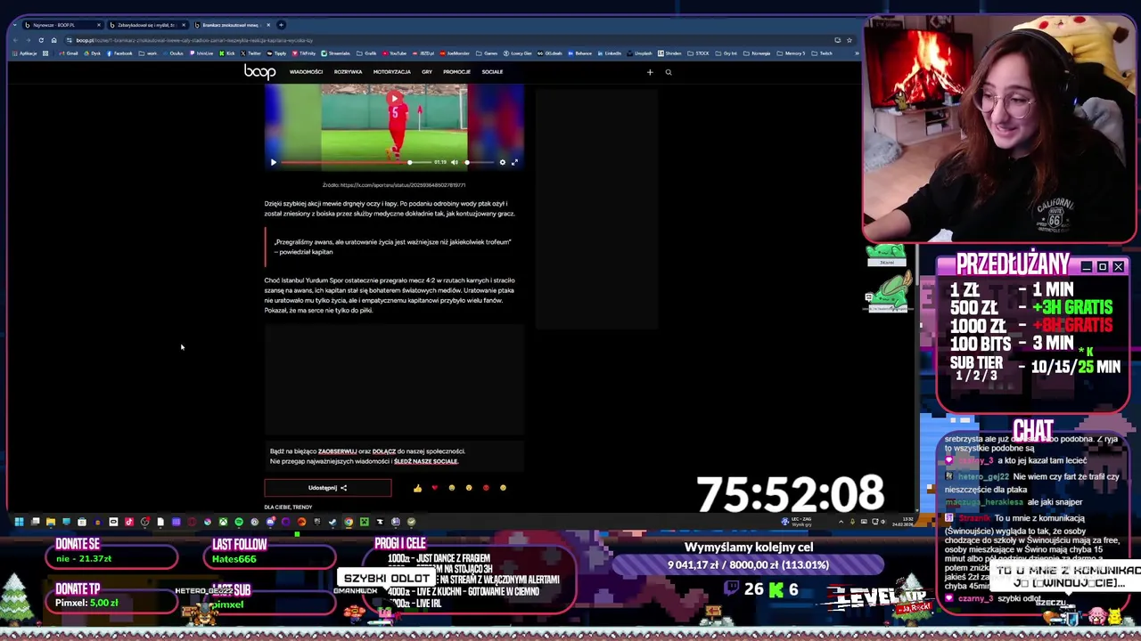Open Xbox app from taskbar
This screenshot has height=641, width=1141.
pyautogui.click(x=223, y=522)
